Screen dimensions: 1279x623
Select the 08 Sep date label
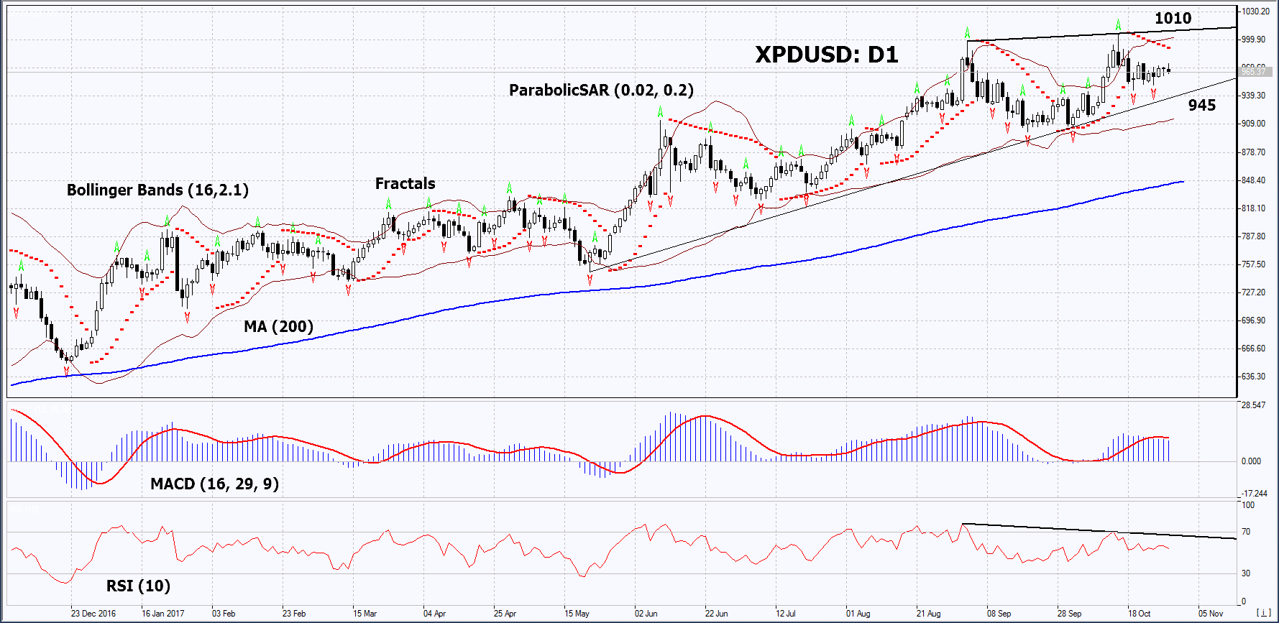(x=999, y=614)
